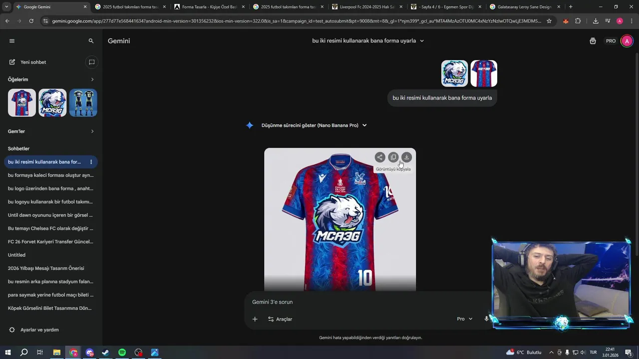The height and width of the screenshot is (359, 639).
Task: Open the MCA3G wolf logo thumbnail in Öğelerim
Action: pyautogui.click(x=52, y=103)
